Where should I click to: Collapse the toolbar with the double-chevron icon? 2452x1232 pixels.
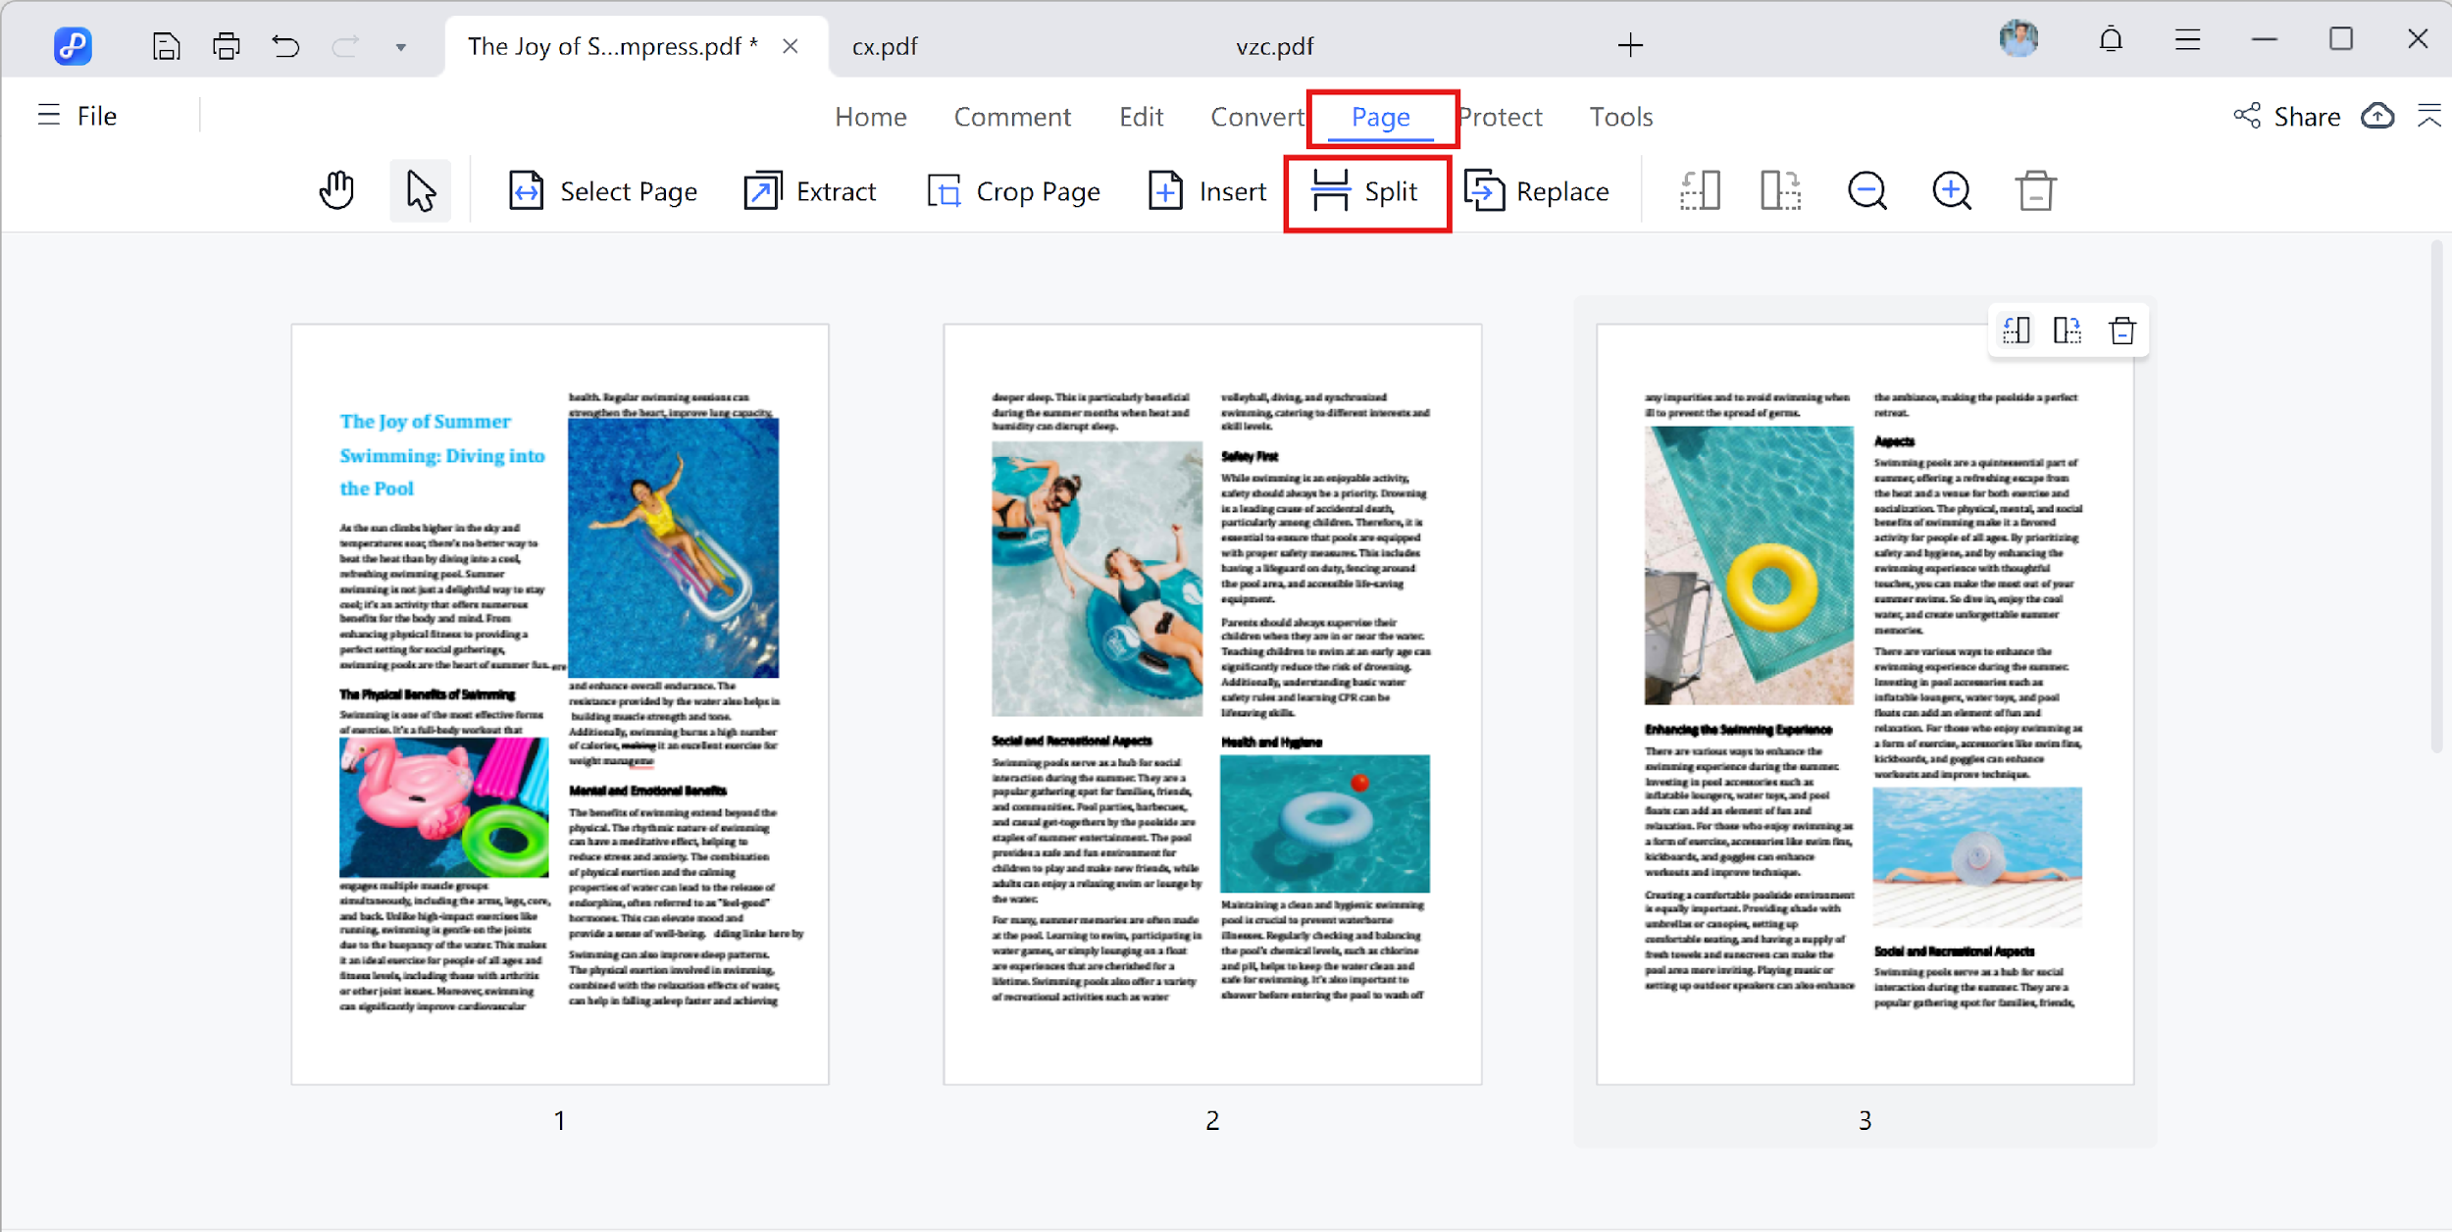click(2428, 116)
